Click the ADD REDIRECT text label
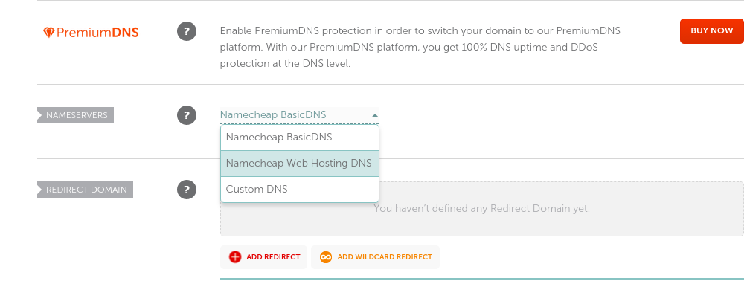The height and width of the screenshot is (281, 747). [274, 257]
